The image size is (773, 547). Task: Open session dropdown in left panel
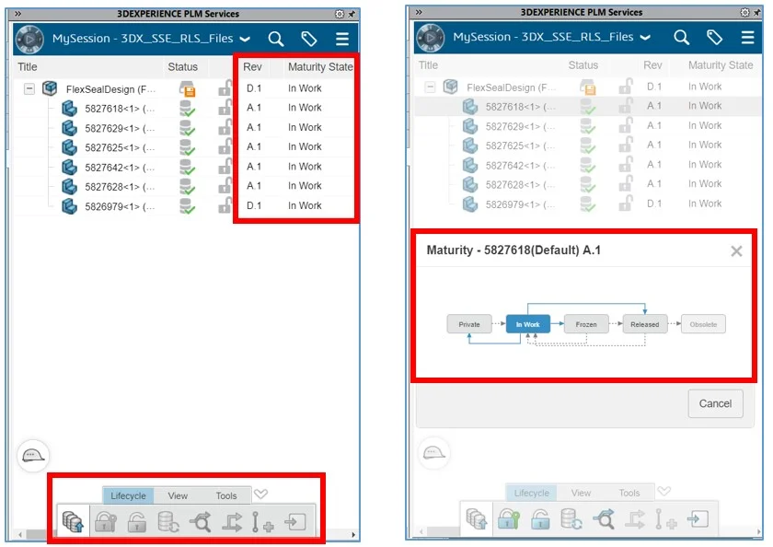[x=245, y=39]
